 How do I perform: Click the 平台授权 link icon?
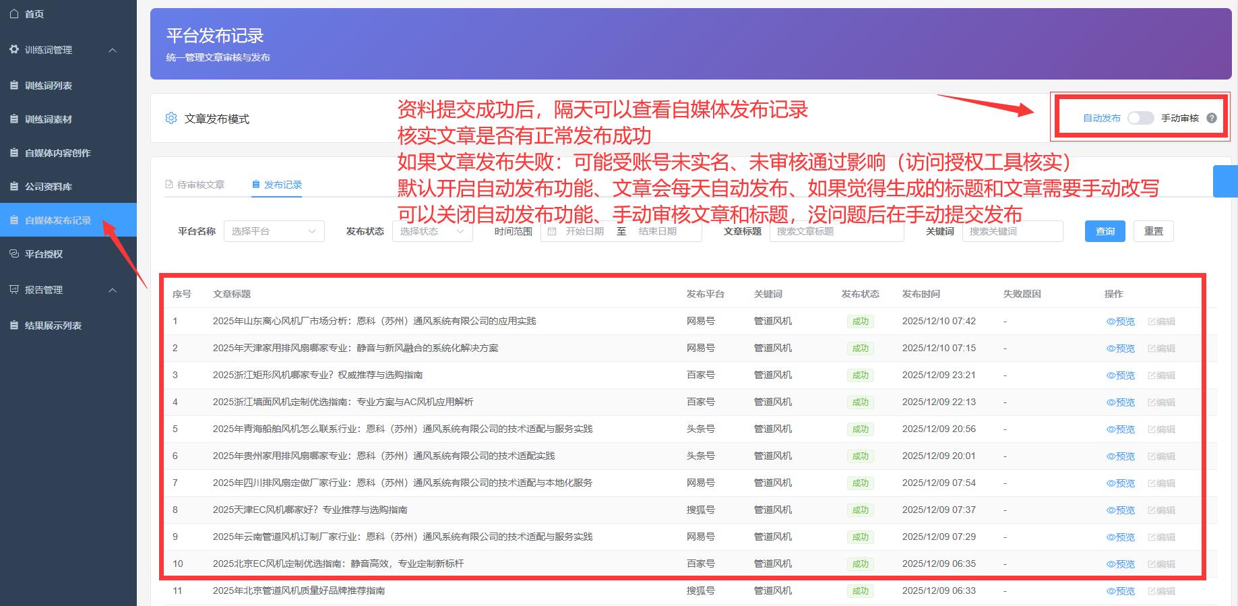click(14, 254)
